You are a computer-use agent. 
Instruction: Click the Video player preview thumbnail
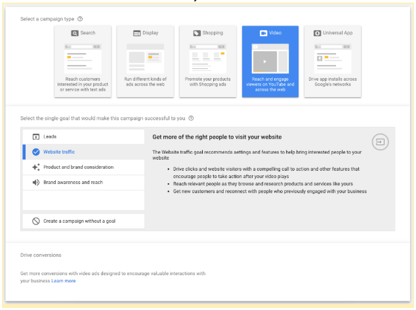tap(270, 57)
